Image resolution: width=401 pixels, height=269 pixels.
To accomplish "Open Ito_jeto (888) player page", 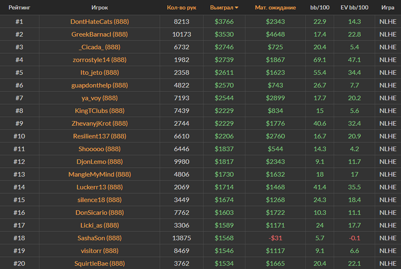I will [100, 73].
